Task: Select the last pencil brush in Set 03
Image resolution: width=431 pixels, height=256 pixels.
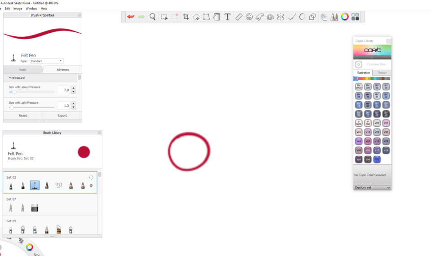Action: (x=83, y=185)
